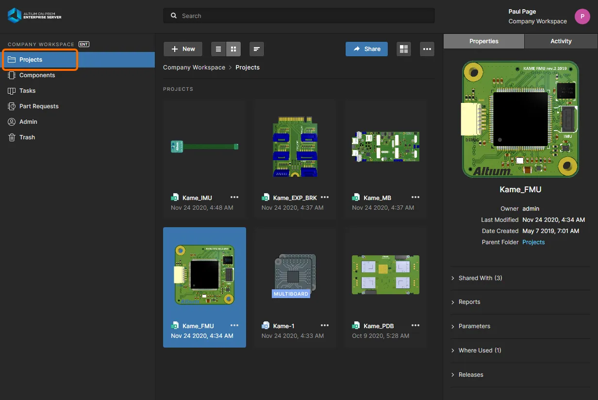
Task: Click the Projects folder icon in the sidebar
Action: click(12, 60)
